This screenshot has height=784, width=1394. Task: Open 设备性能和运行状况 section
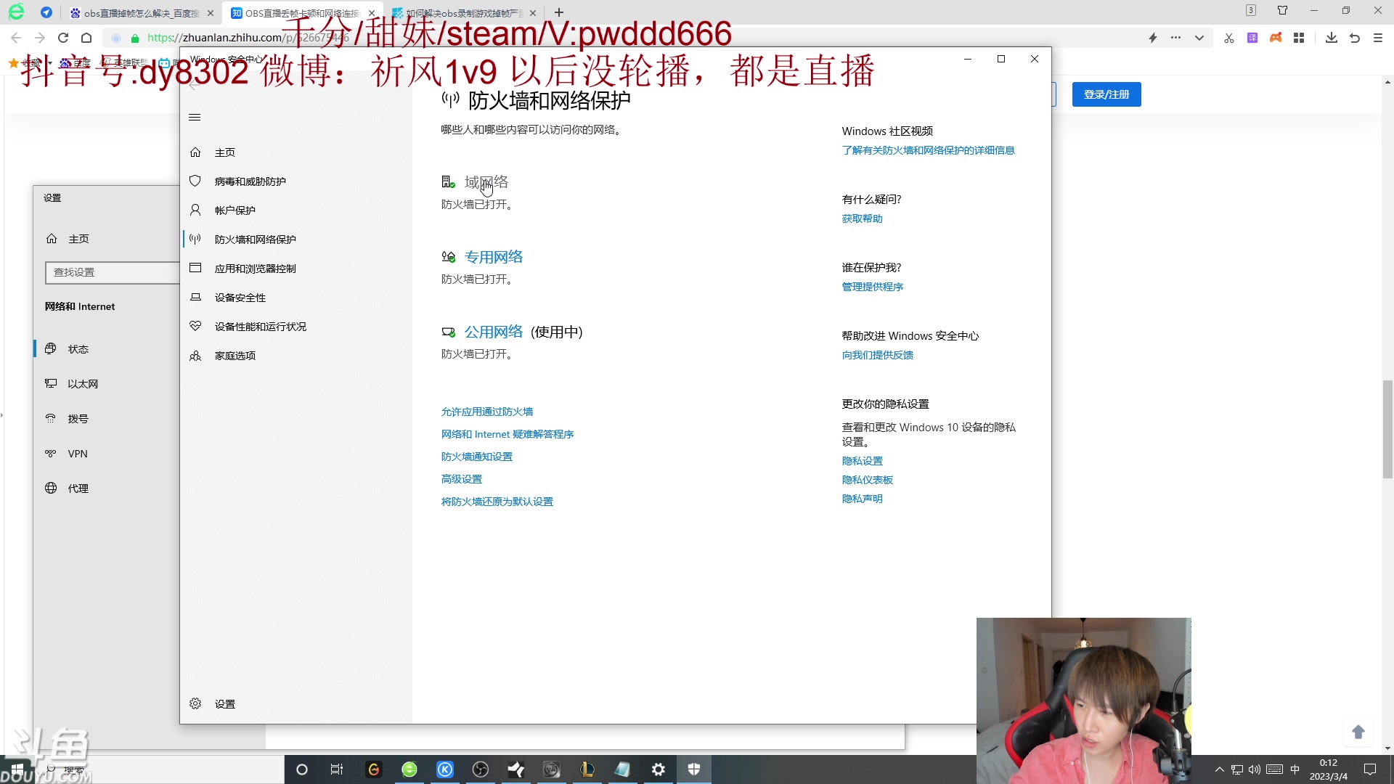(x=261, y=327)
